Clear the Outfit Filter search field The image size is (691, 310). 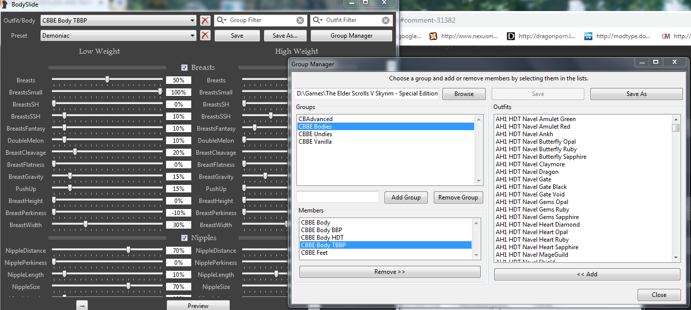386,21
